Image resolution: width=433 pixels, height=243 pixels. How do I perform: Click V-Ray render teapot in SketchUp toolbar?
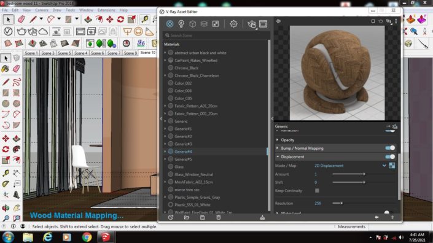tap(21, 31)
